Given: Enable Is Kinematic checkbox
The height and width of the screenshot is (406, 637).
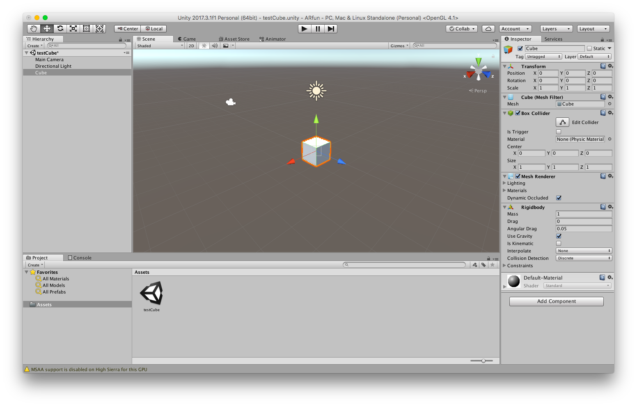Looking at the screenshot, I should click(559, 243).
